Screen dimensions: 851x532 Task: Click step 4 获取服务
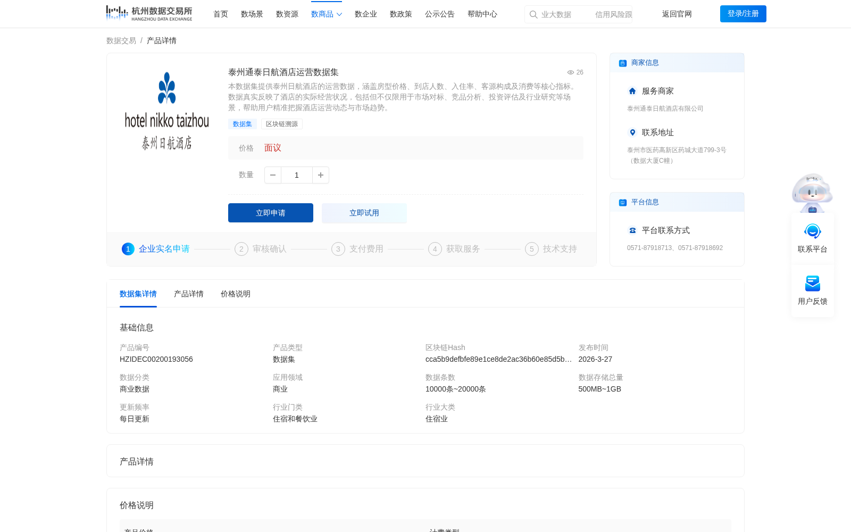[454, 249]
